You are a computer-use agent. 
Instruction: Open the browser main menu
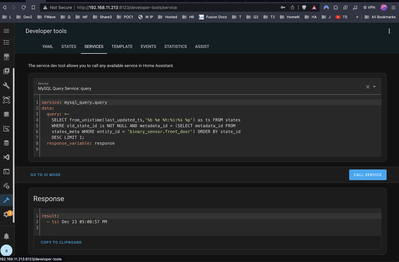click(394, 8)
